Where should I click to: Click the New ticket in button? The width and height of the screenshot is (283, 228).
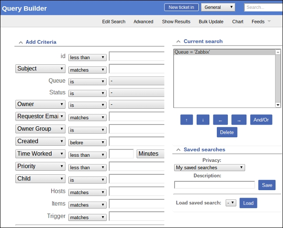181,7
